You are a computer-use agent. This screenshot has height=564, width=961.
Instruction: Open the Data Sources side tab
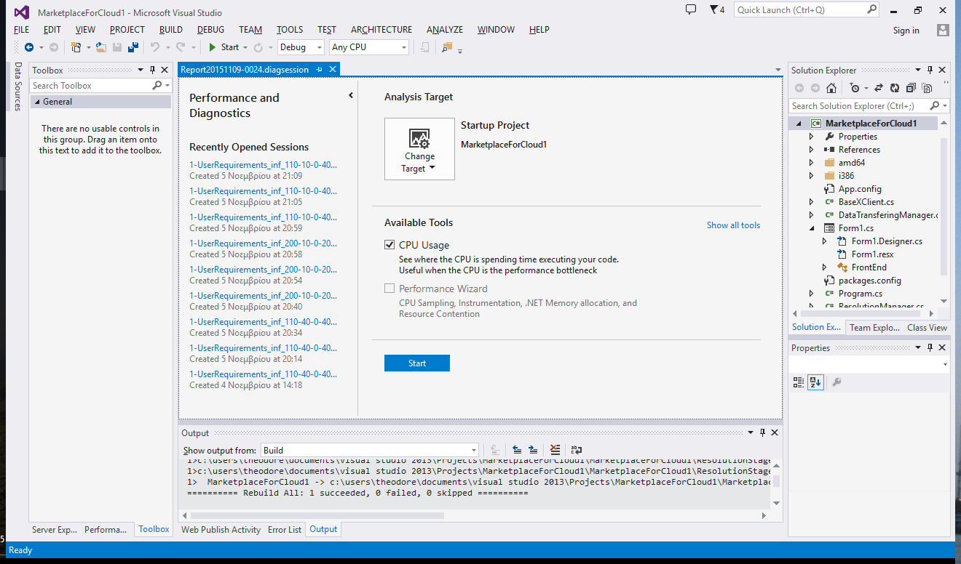pos(18,86)
